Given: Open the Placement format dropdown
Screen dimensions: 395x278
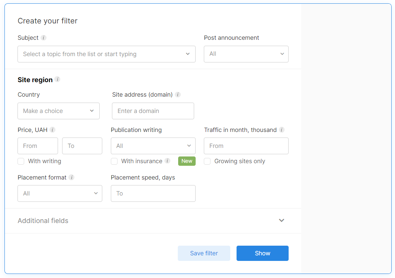Looking at the screenshot, I should tap(60, 194).
